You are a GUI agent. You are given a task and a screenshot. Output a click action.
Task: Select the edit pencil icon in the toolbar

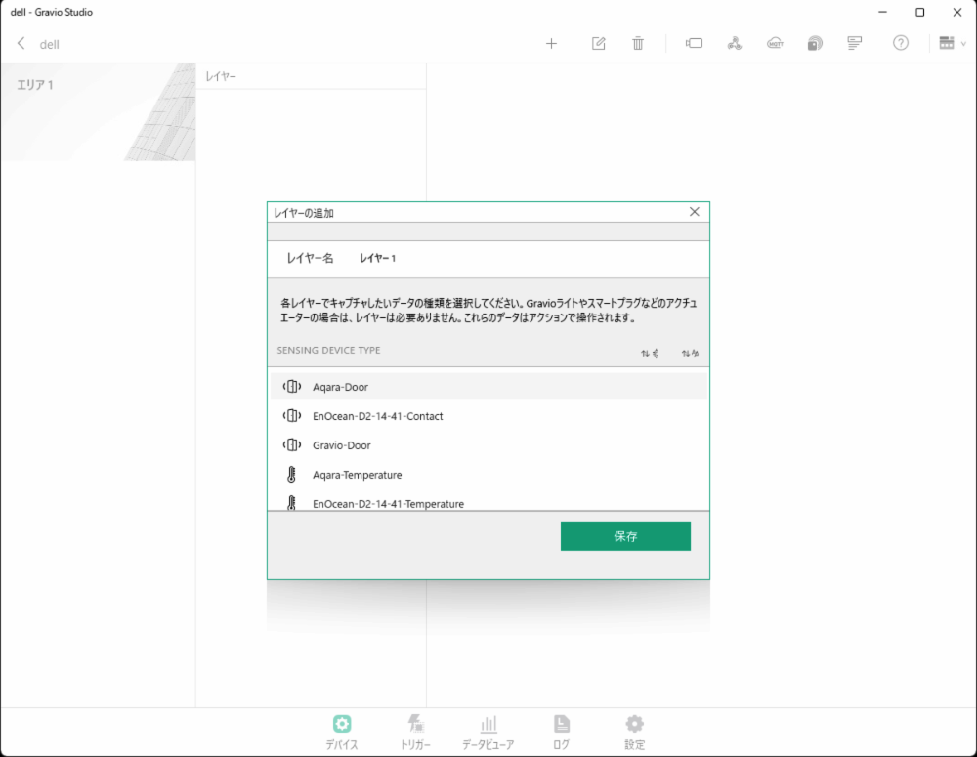[598, 43]
